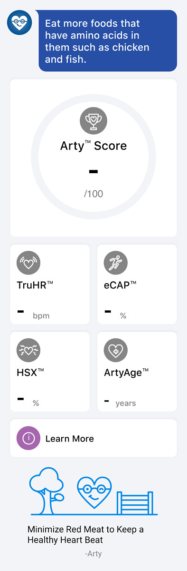Open the eCAP percentage card
This screenshot has width=187, height=571.
pos(137,284)
